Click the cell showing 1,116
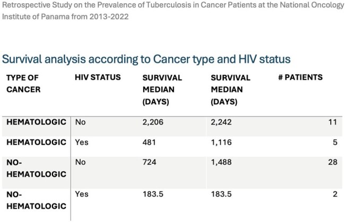 point(221,143)
